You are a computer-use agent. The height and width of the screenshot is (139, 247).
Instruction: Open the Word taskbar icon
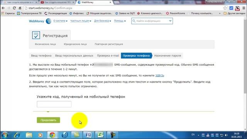tap(89, 135)
